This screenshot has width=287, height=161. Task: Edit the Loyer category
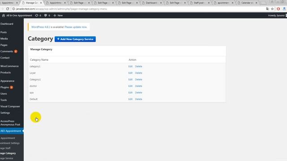tap(130, 73)
